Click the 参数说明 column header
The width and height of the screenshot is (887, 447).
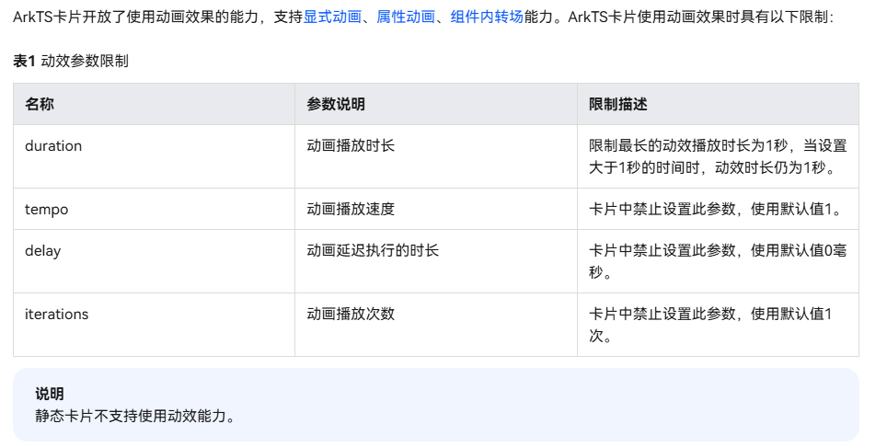(336, 104)
